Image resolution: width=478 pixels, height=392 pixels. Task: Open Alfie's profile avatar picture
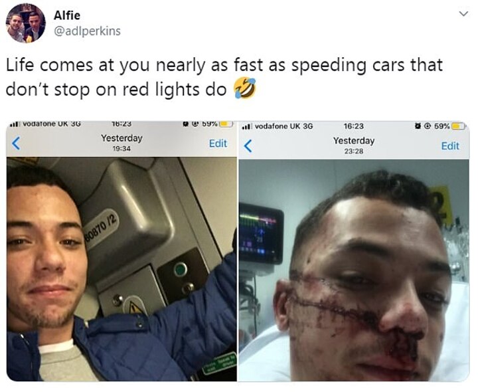[x=26, y=23]
